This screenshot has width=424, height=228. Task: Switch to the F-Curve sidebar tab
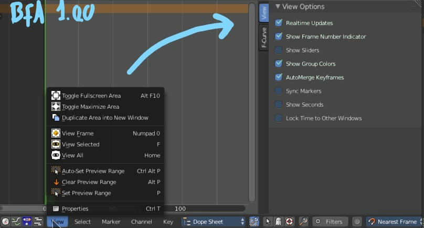click(264, 38)
